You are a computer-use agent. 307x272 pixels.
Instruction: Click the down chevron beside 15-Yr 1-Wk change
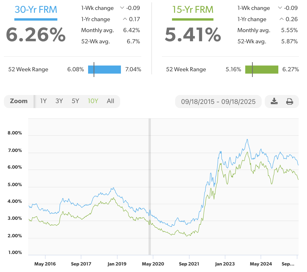pos(280,8)
